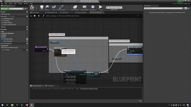Select the ForEachLoop node

pos(60,52)
